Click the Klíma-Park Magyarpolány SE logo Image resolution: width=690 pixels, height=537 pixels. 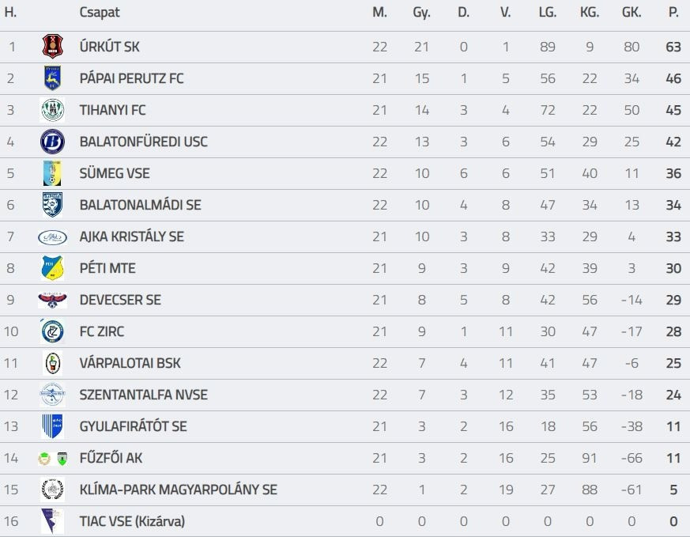coord(52,490)
